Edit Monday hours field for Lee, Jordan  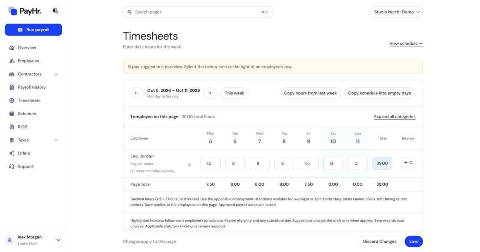(x=210, y=163)
